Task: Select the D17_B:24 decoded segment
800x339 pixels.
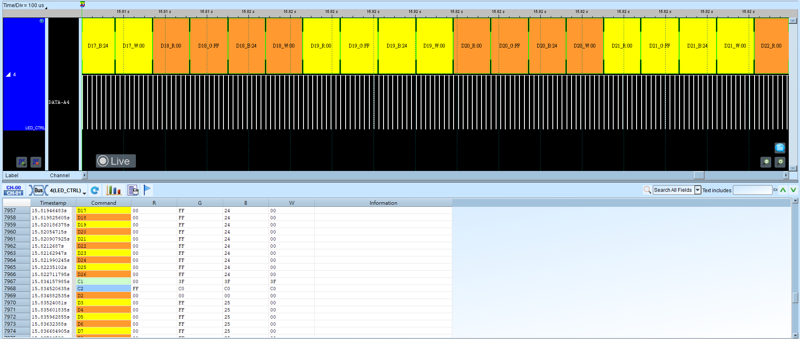Action: (98, 46)
